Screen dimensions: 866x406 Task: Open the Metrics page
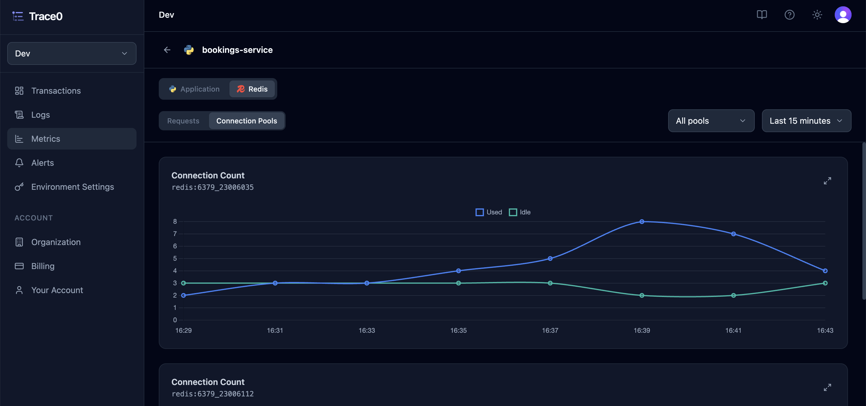pyautogui.click(x=72, y=139)
